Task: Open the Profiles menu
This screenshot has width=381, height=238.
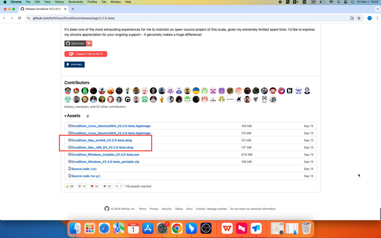Action: point(92,2)
